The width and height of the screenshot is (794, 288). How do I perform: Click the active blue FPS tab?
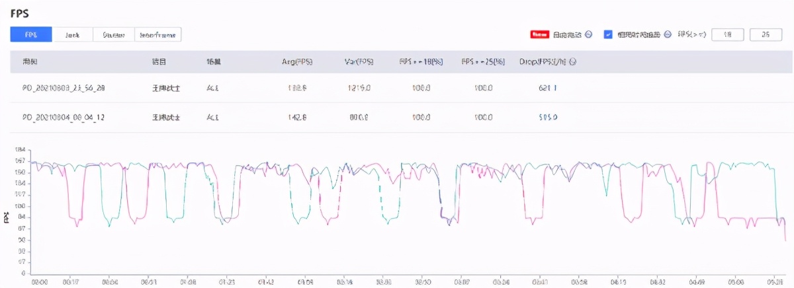point(31,35)
